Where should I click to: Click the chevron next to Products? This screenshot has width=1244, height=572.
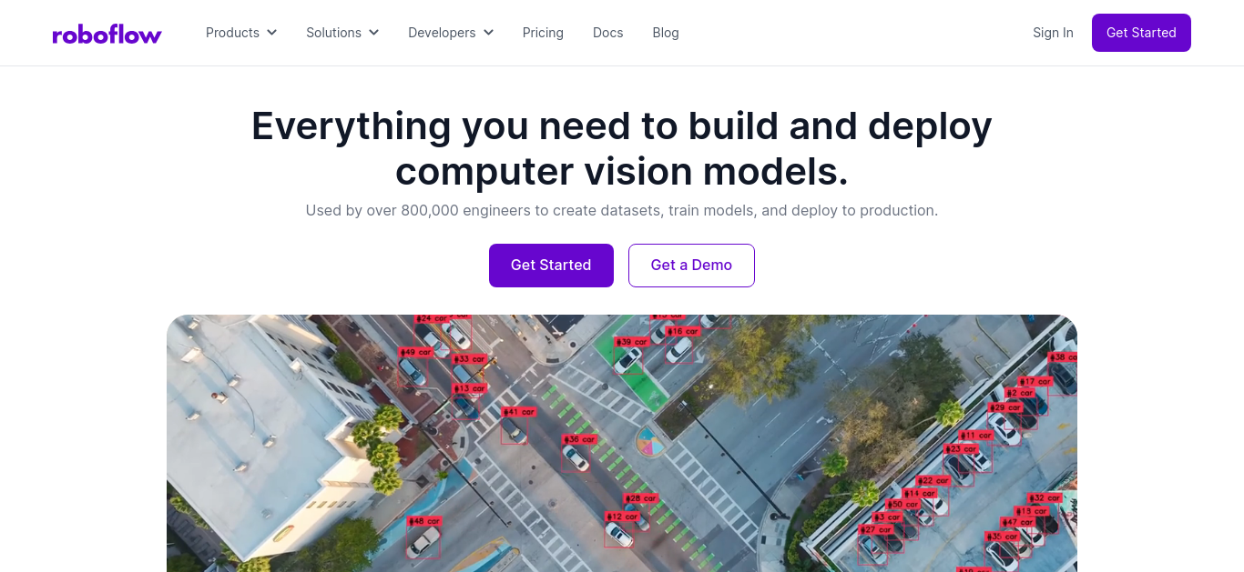coord(271,33)
